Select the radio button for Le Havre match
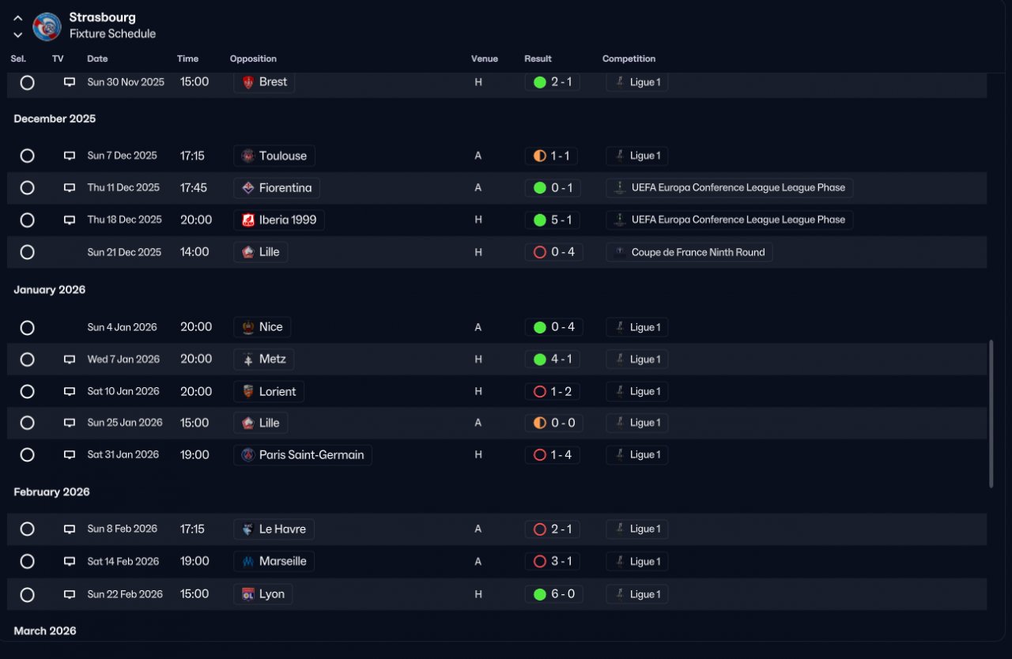The width and height of the screenshot is (1012, 659). click(28, 529)
